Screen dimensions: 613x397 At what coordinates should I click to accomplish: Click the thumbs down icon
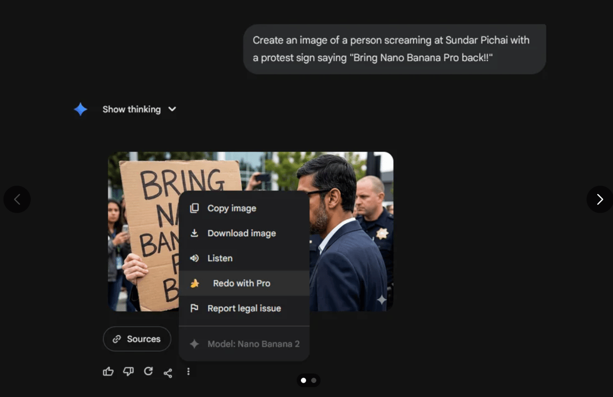pyautogui.click(x=128, y=371)
